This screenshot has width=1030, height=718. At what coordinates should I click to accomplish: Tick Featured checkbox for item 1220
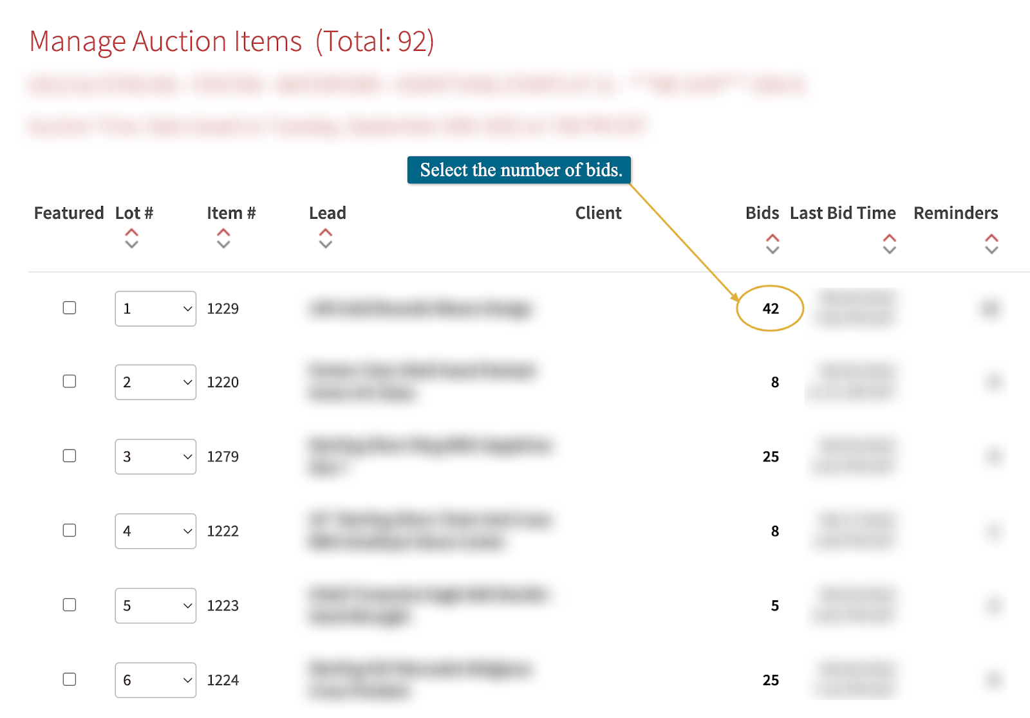[x=70, y=382]
